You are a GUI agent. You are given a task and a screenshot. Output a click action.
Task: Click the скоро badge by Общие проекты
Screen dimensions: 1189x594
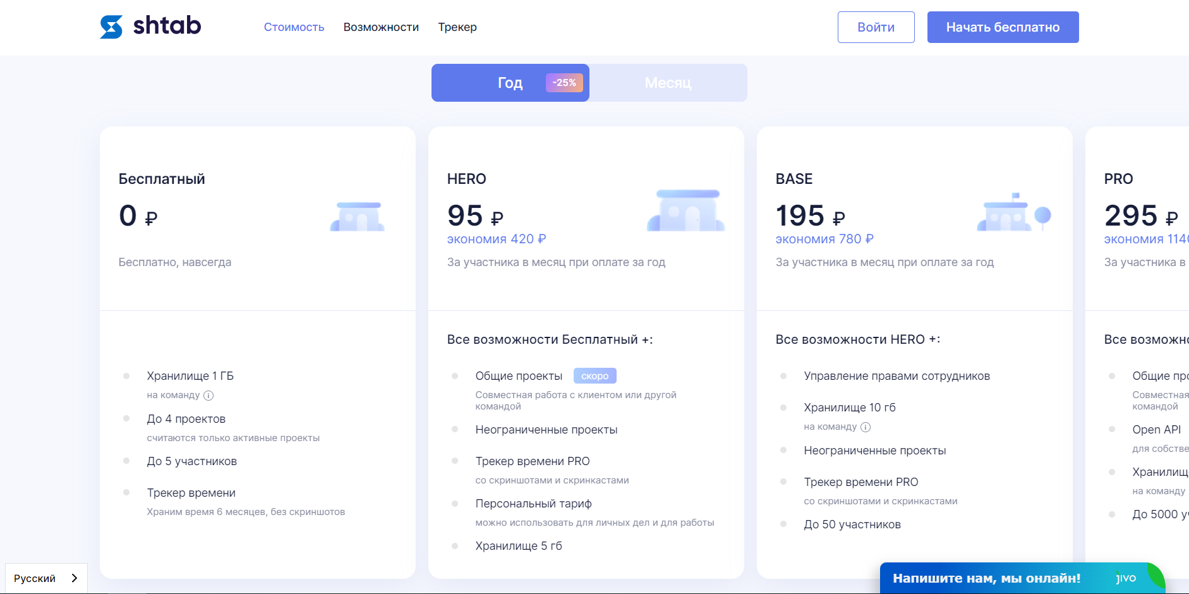(x=594, y=376)
